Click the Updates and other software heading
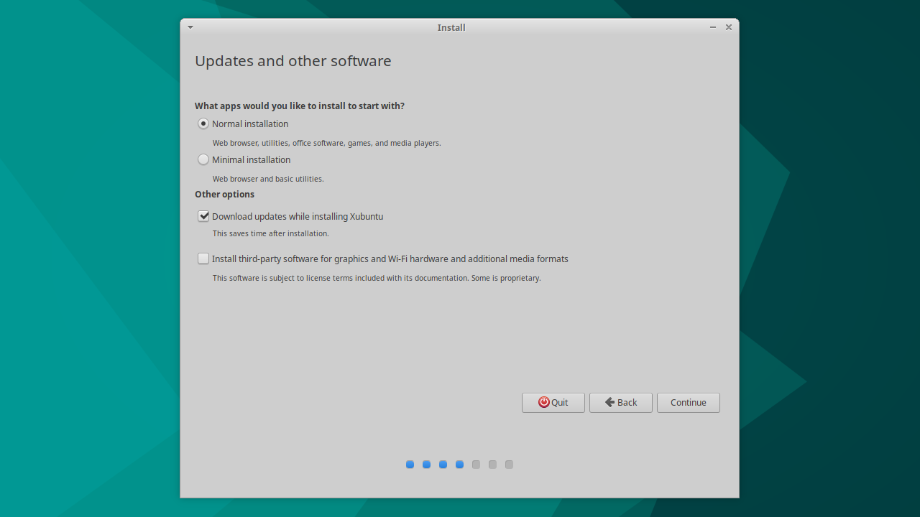Viewport: 920px width, 517px height. (293, 61)
